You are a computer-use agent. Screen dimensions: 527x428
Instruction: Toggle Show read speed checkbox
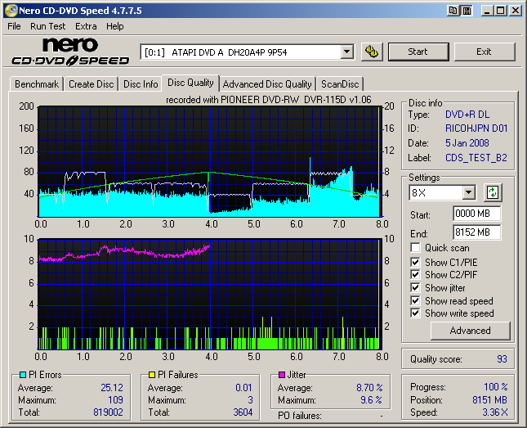415,300
